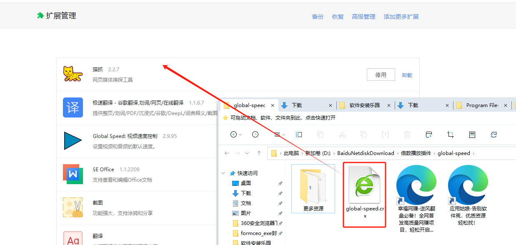516x245 pixels.
Task: Switch to the global-speed explorer tab
Action: [x=249, y=105]
